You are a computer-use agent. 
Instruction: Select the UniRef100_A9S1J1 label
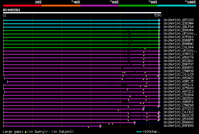pos(178,85)
